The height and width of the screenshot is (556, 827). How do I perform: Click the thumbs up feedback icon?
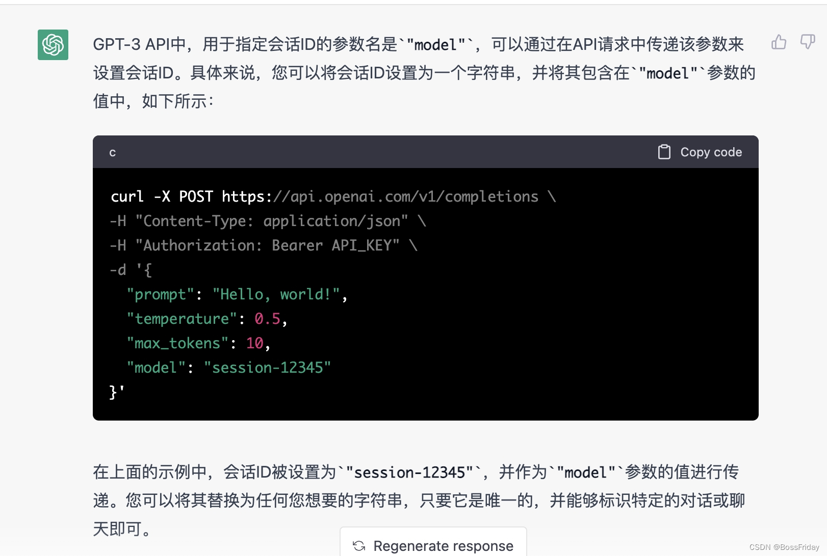pos(779,42)
